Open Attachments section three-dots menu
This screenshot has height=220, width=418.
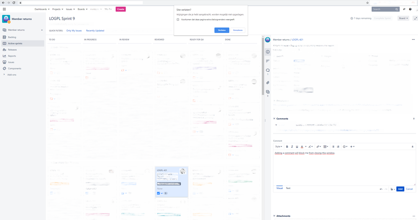(x=414, y=216)
